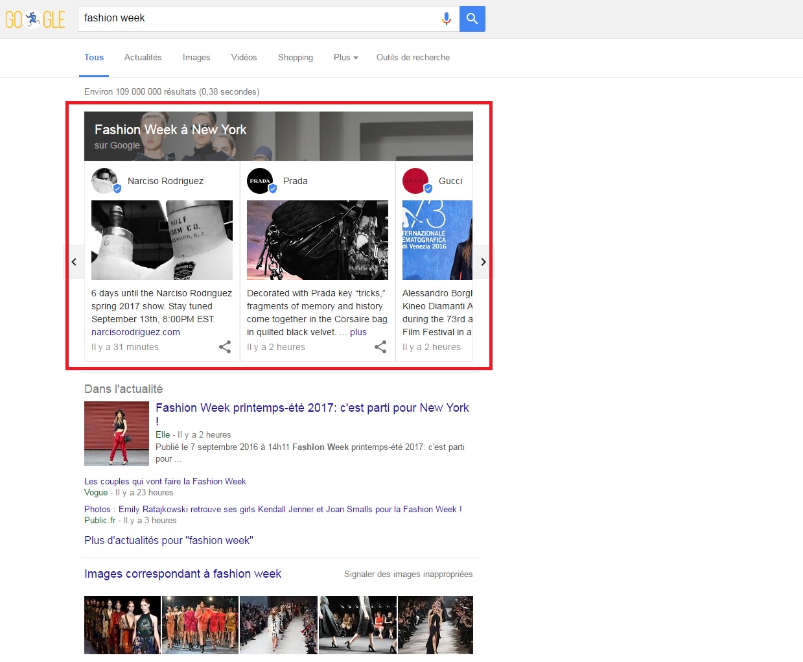This screenshot has width=803, height=662.
Task: Open Les couples Fashion Week article
Action: click(165, 481)
